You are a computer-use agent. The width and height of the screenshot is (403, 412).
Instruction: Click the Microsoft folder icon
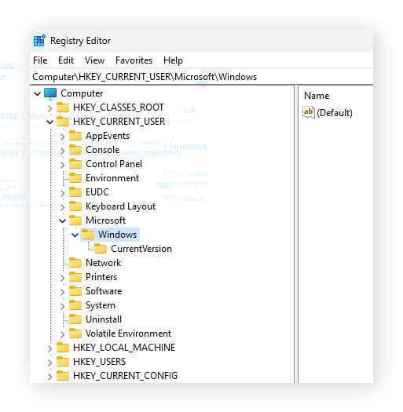tap(75, 221)
